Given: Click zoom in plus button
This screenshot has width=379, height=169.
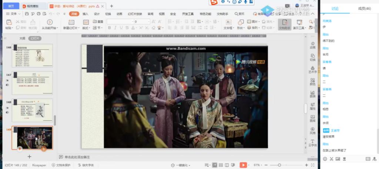Looking at the screenshot, I should pos(306,165).
